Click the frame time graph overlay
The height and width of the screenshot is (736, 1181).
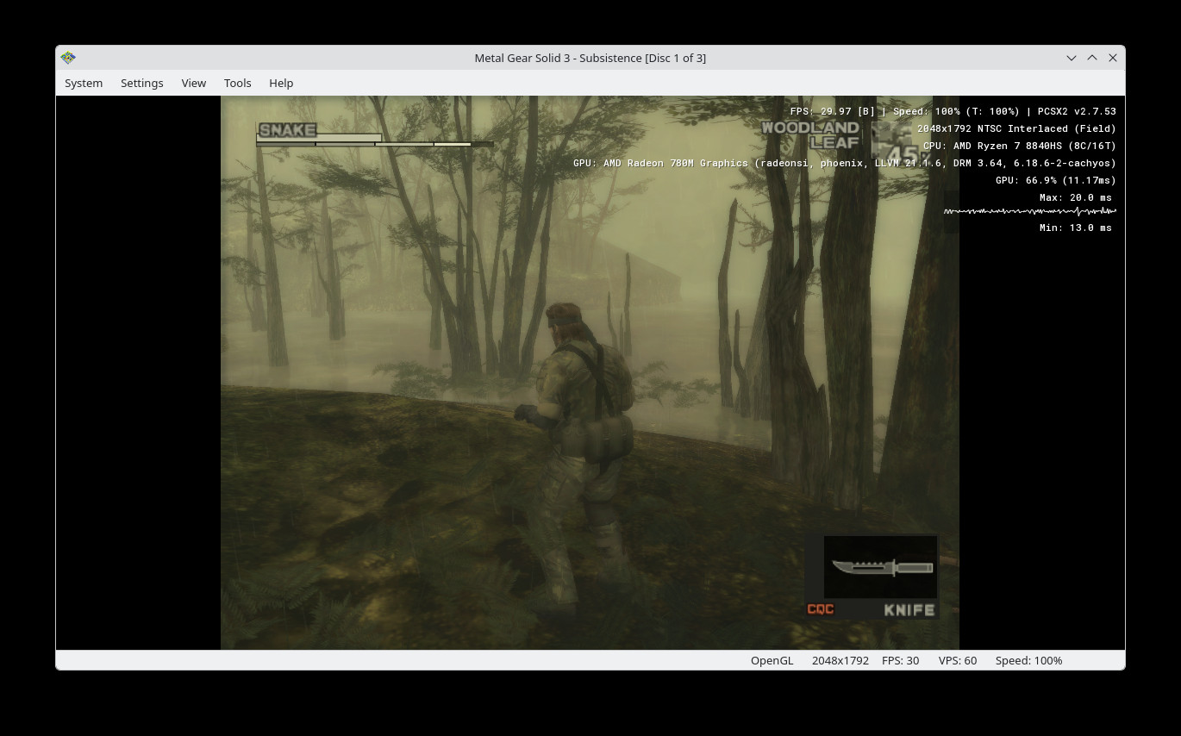[1030, 211]
